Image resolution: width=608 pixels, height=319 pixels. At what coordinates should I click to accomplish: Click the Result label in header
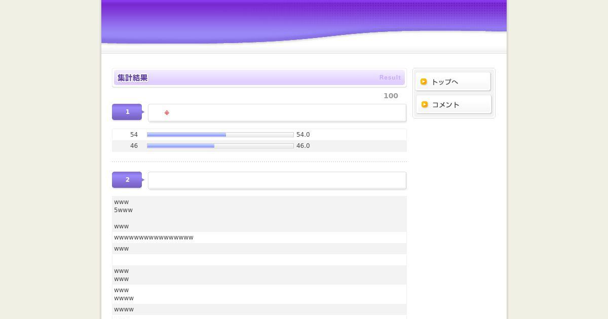point(390,77)
